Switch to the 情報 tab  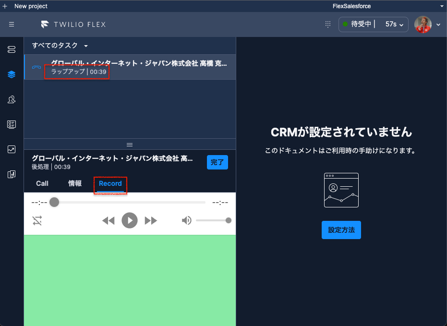(74, 183)
